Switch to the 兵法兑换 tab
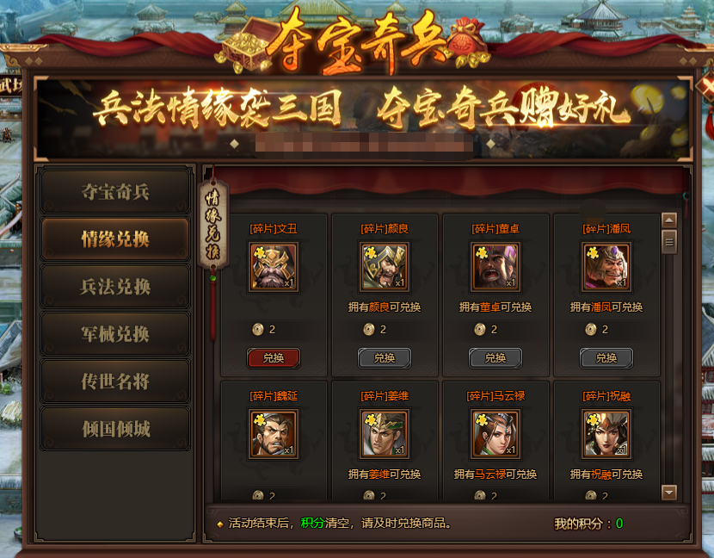Image resolution: width=714 pixels, height=558 pixels. (115, 286)
